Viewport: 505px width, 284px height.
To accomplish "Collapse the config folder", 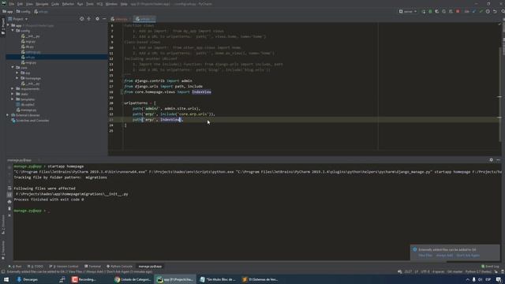I will click(13, 31).
